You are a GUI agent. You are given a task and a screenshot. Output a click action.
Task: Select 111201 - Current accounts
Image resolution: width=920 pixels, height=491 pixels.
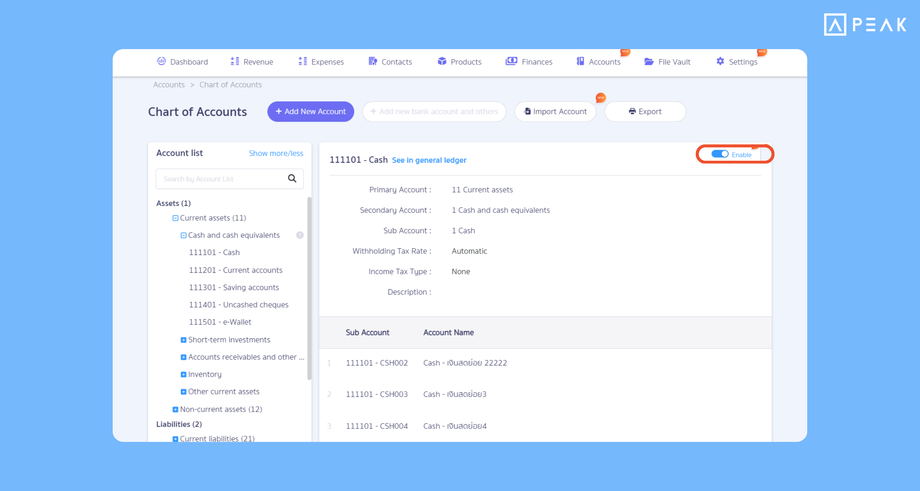pyautogui.click(x=235, y=270)
